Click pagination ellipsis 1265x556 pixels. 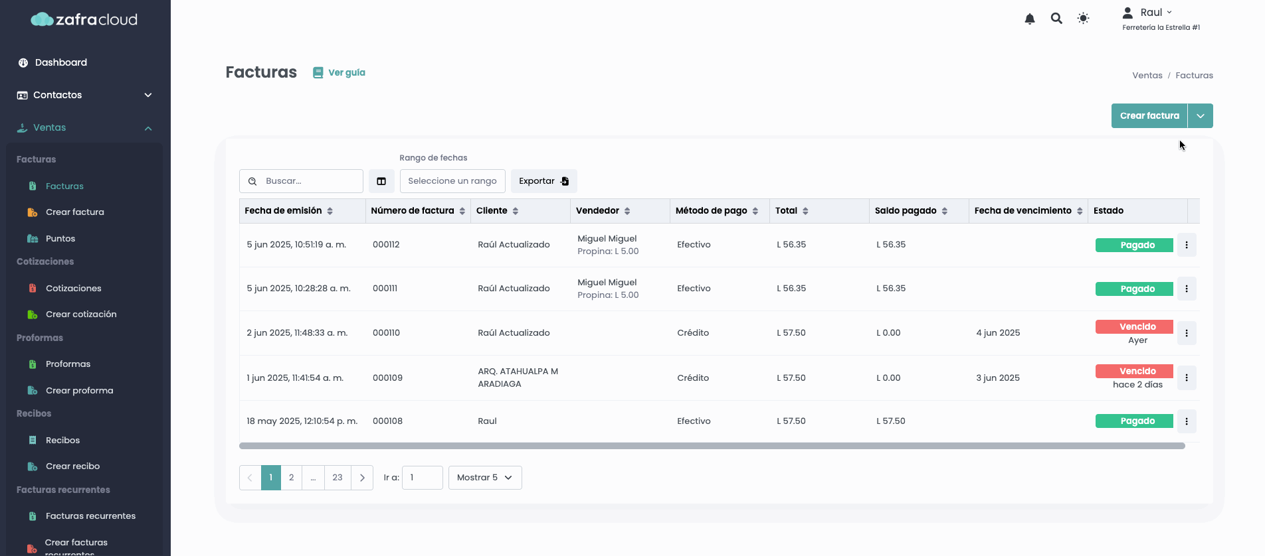tap(313, 478)
